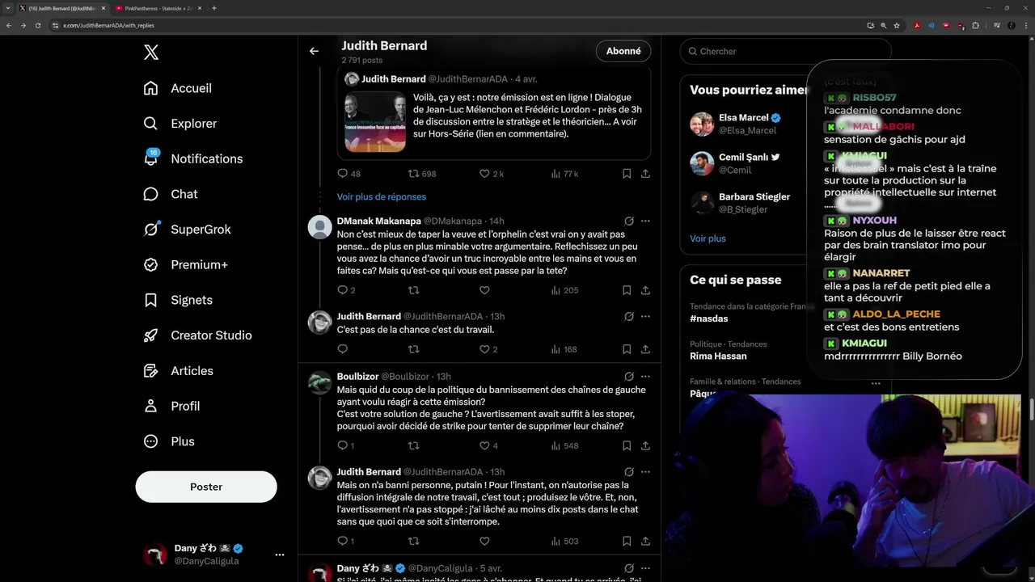Reload the page in the browser
This screenshot has height=582, width=1035.
[37, 25]
